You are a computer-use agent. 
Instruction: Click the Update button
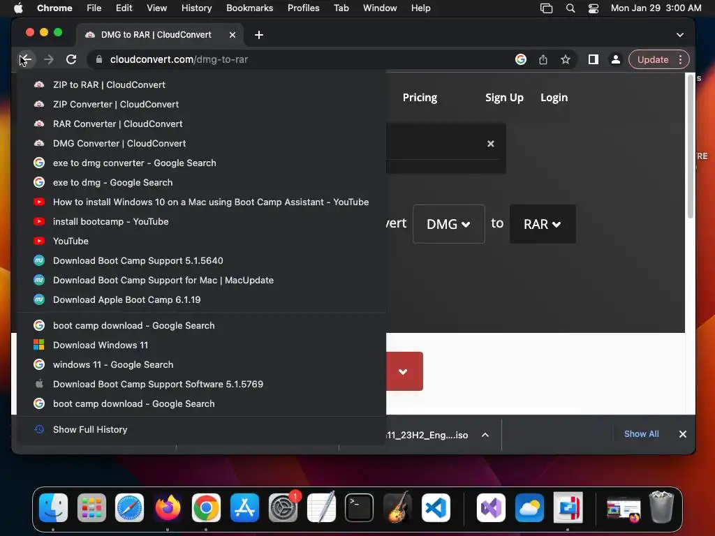[x=653, y=60]
